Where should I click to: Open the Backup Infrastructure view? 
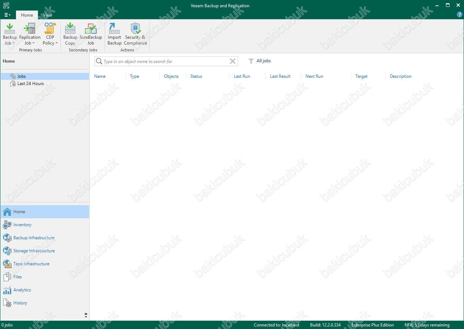[x=45, y=238]
